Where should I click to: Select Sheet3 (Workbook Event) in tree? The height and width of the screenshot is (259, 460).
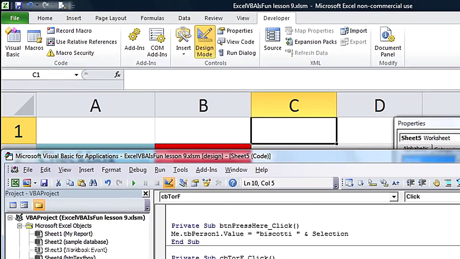click(x=71, y=250)
